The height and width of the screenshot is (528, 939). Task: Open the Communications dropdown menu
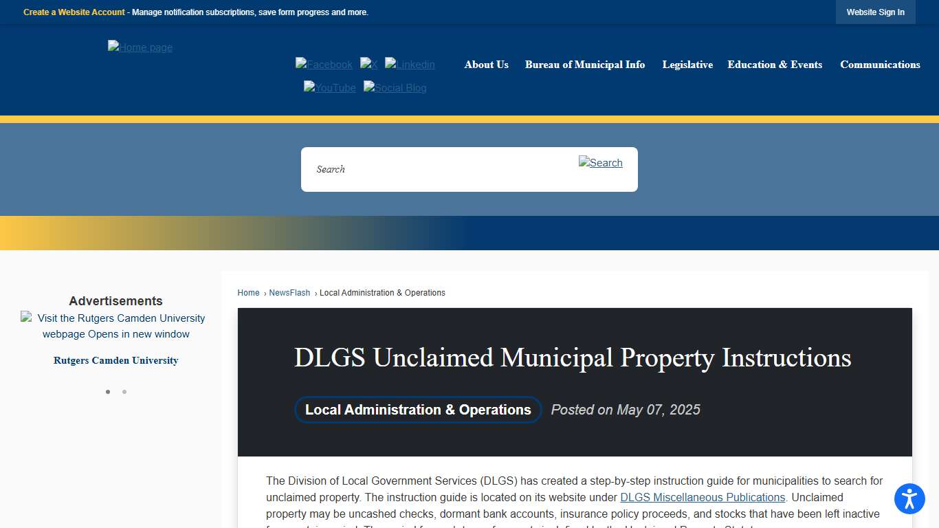point(880,65)
